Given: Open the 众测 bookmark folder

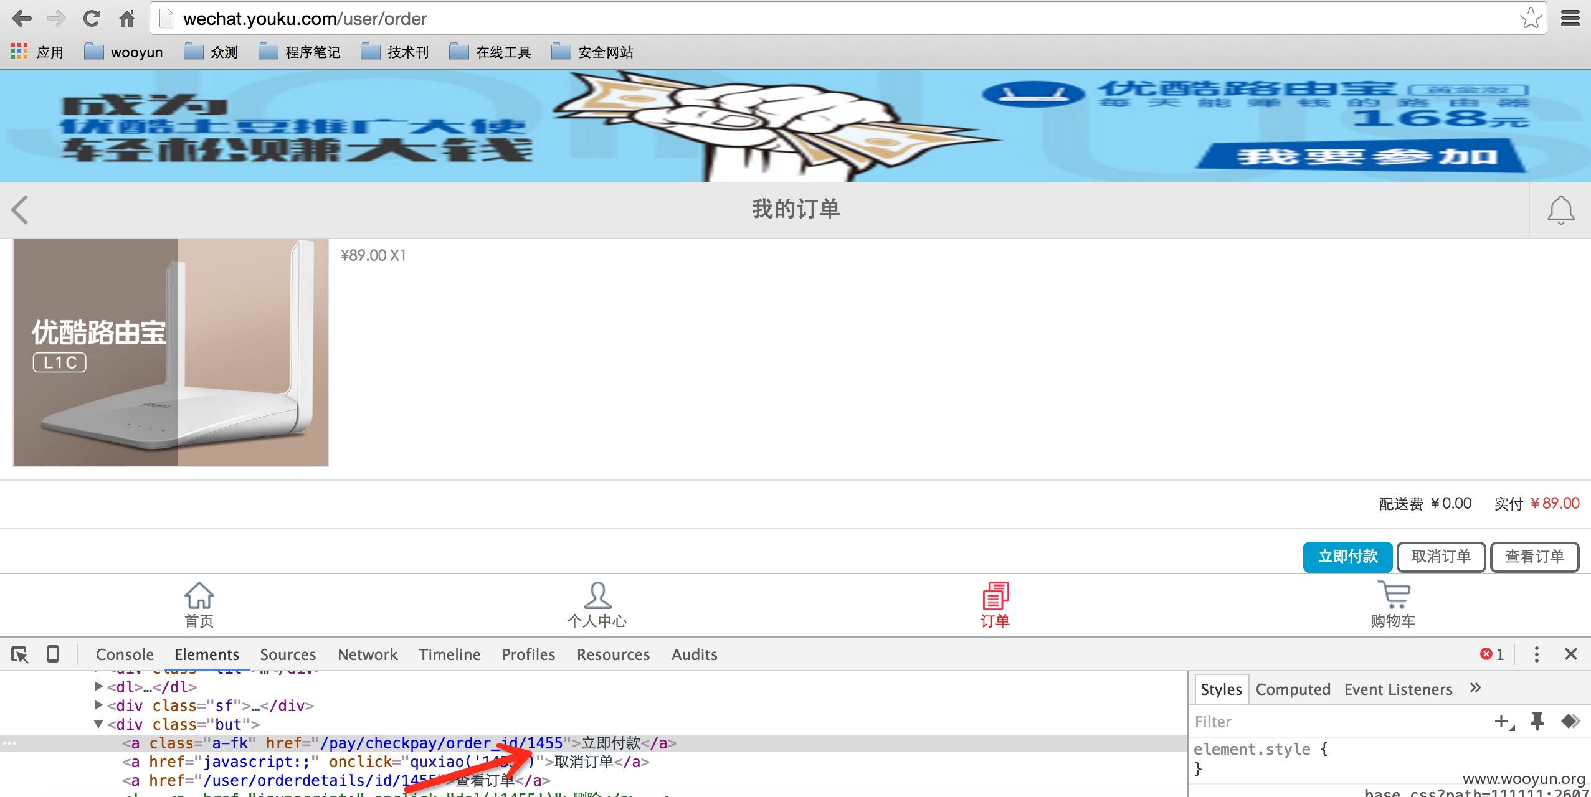Looking at the screenshot, I should (211, 52).
